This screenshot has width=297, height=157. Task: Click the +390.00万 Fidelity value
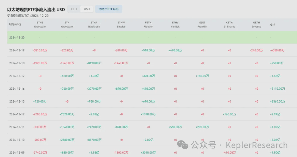pos(148,76)
